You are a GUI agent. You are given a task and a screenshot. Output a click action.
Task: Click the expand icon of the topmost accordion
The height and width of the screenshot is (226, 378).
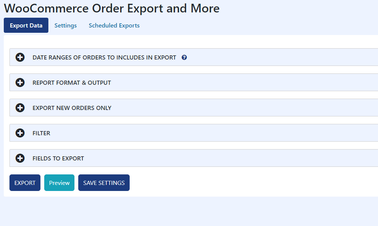(x=20, y=57)
